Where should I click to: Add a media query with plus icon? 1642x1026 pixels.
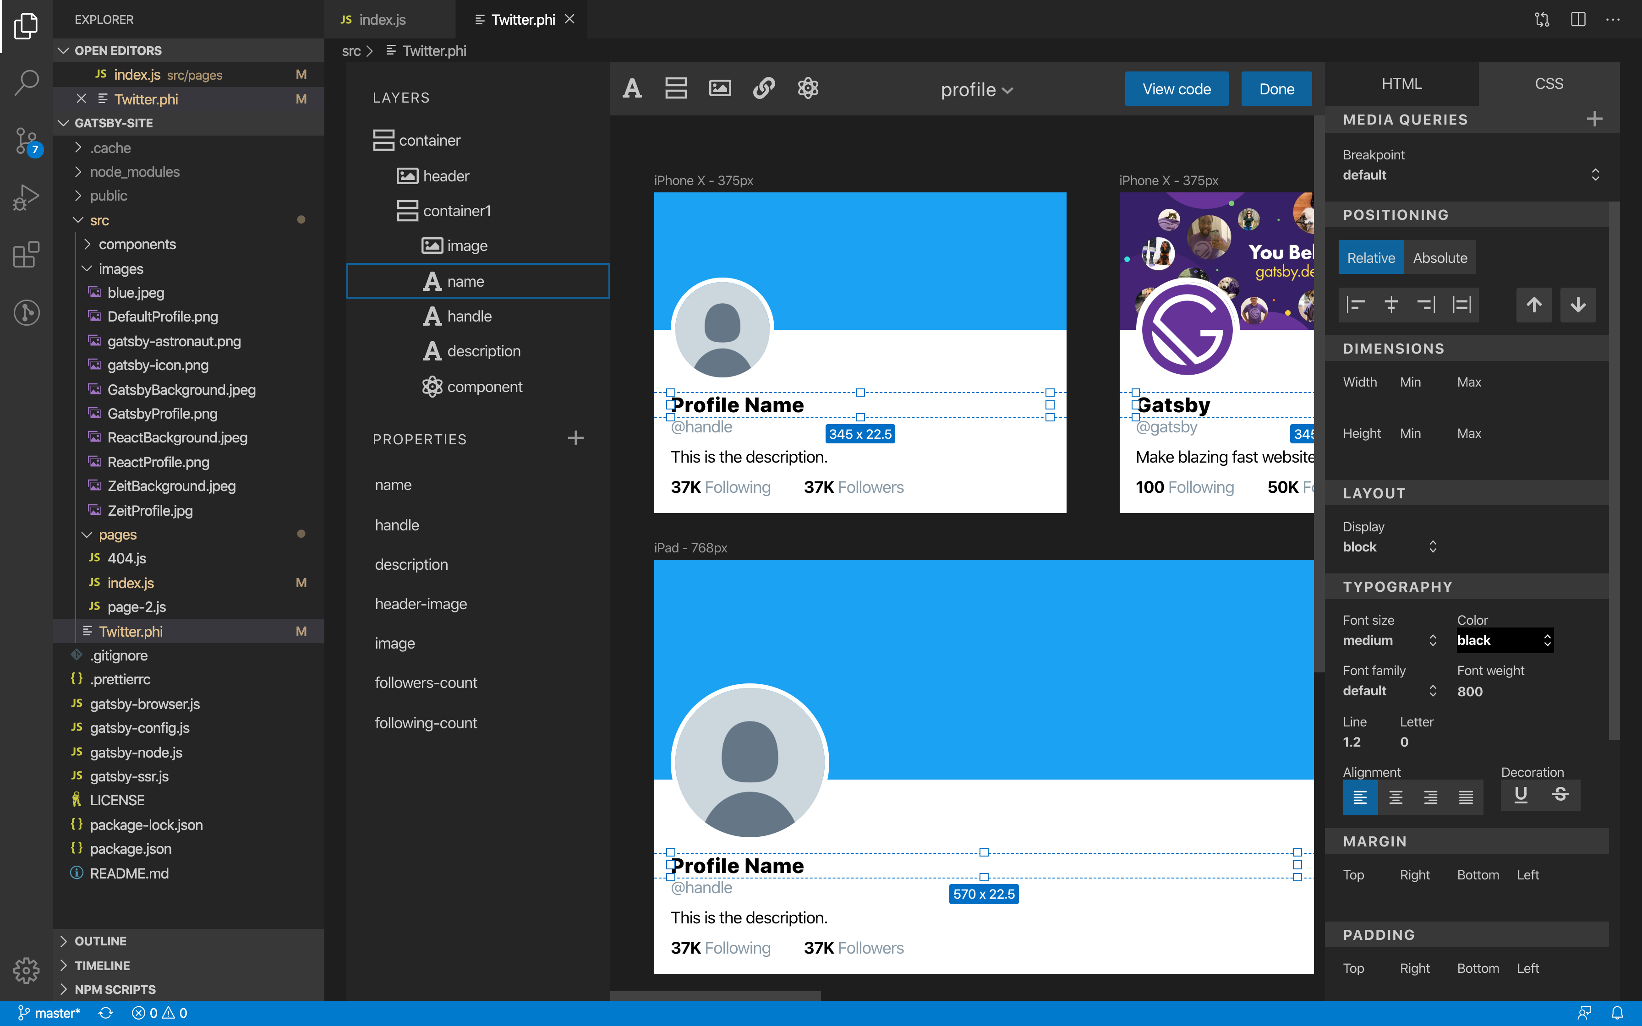pos(1594,120)
